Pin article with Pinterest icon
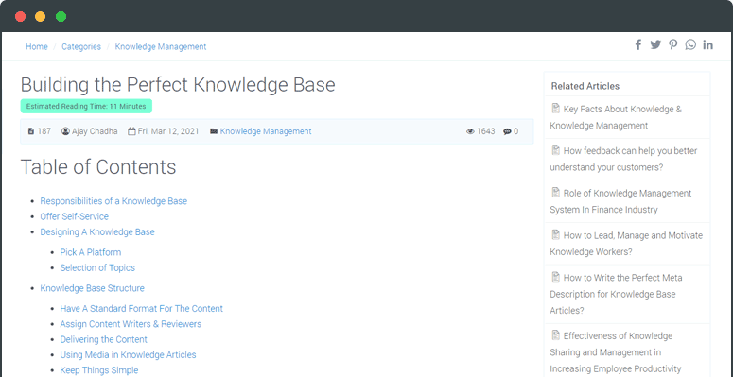Image resolution: width=733 pixels, height=377 pixels. (672, 44)
